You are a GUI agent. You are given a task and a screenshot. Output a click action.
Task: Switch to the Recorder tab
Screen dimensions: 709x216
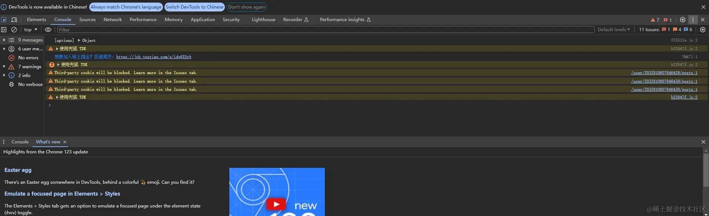pos(296,20)
